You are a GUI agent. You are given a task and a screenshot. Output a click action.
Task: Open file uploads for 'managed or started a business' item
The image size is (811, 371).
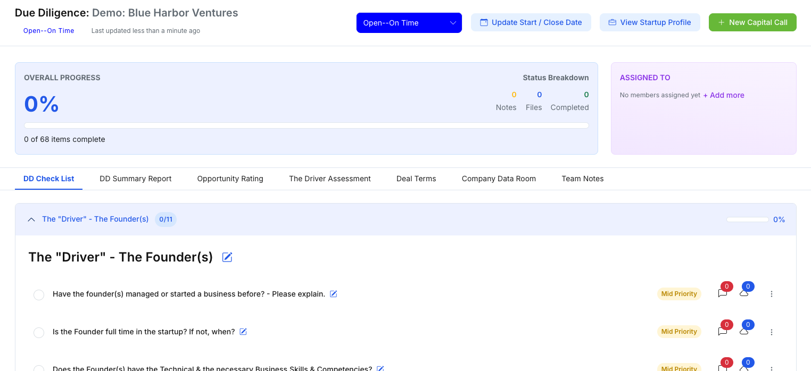click(x=744, y=293)
